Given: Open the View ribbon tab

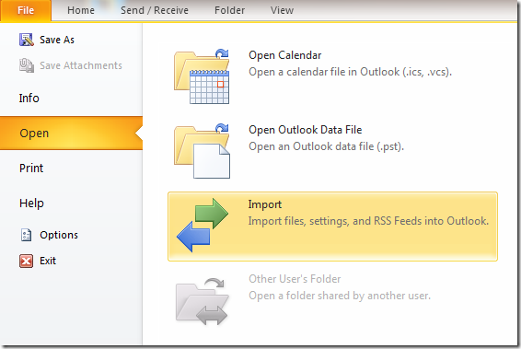Looking at the screenshot, I should point(282,10).
